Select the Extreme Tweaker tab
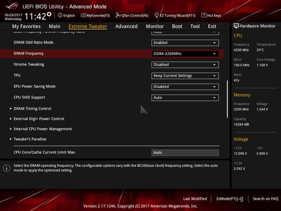 pyautogui.click(x=88, y=26)
